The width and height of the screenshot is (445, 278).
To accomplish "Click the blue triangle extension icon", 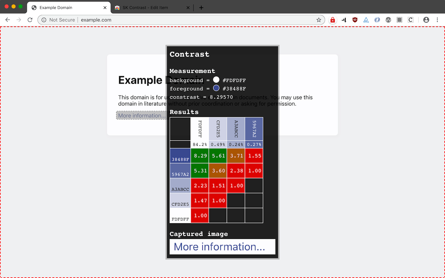I will coord(366,20).
